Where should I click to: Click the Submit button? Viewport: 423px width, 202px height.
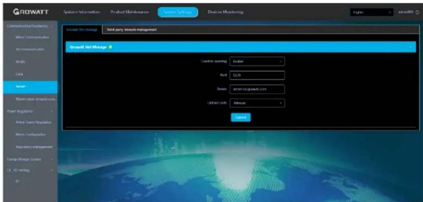pyautogui.click(x=241, y=117)
